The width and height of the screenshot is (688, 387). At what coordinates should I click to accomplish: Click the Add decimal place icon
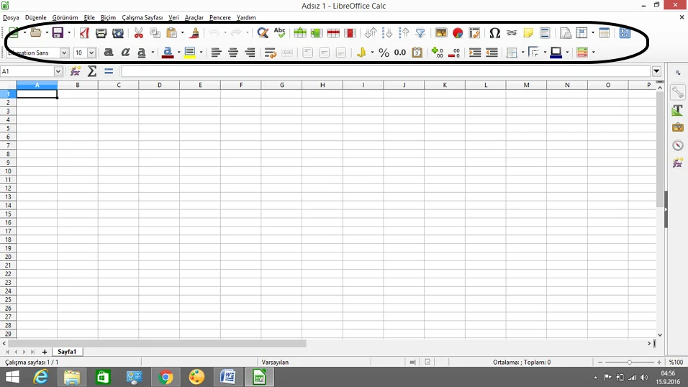437,53
